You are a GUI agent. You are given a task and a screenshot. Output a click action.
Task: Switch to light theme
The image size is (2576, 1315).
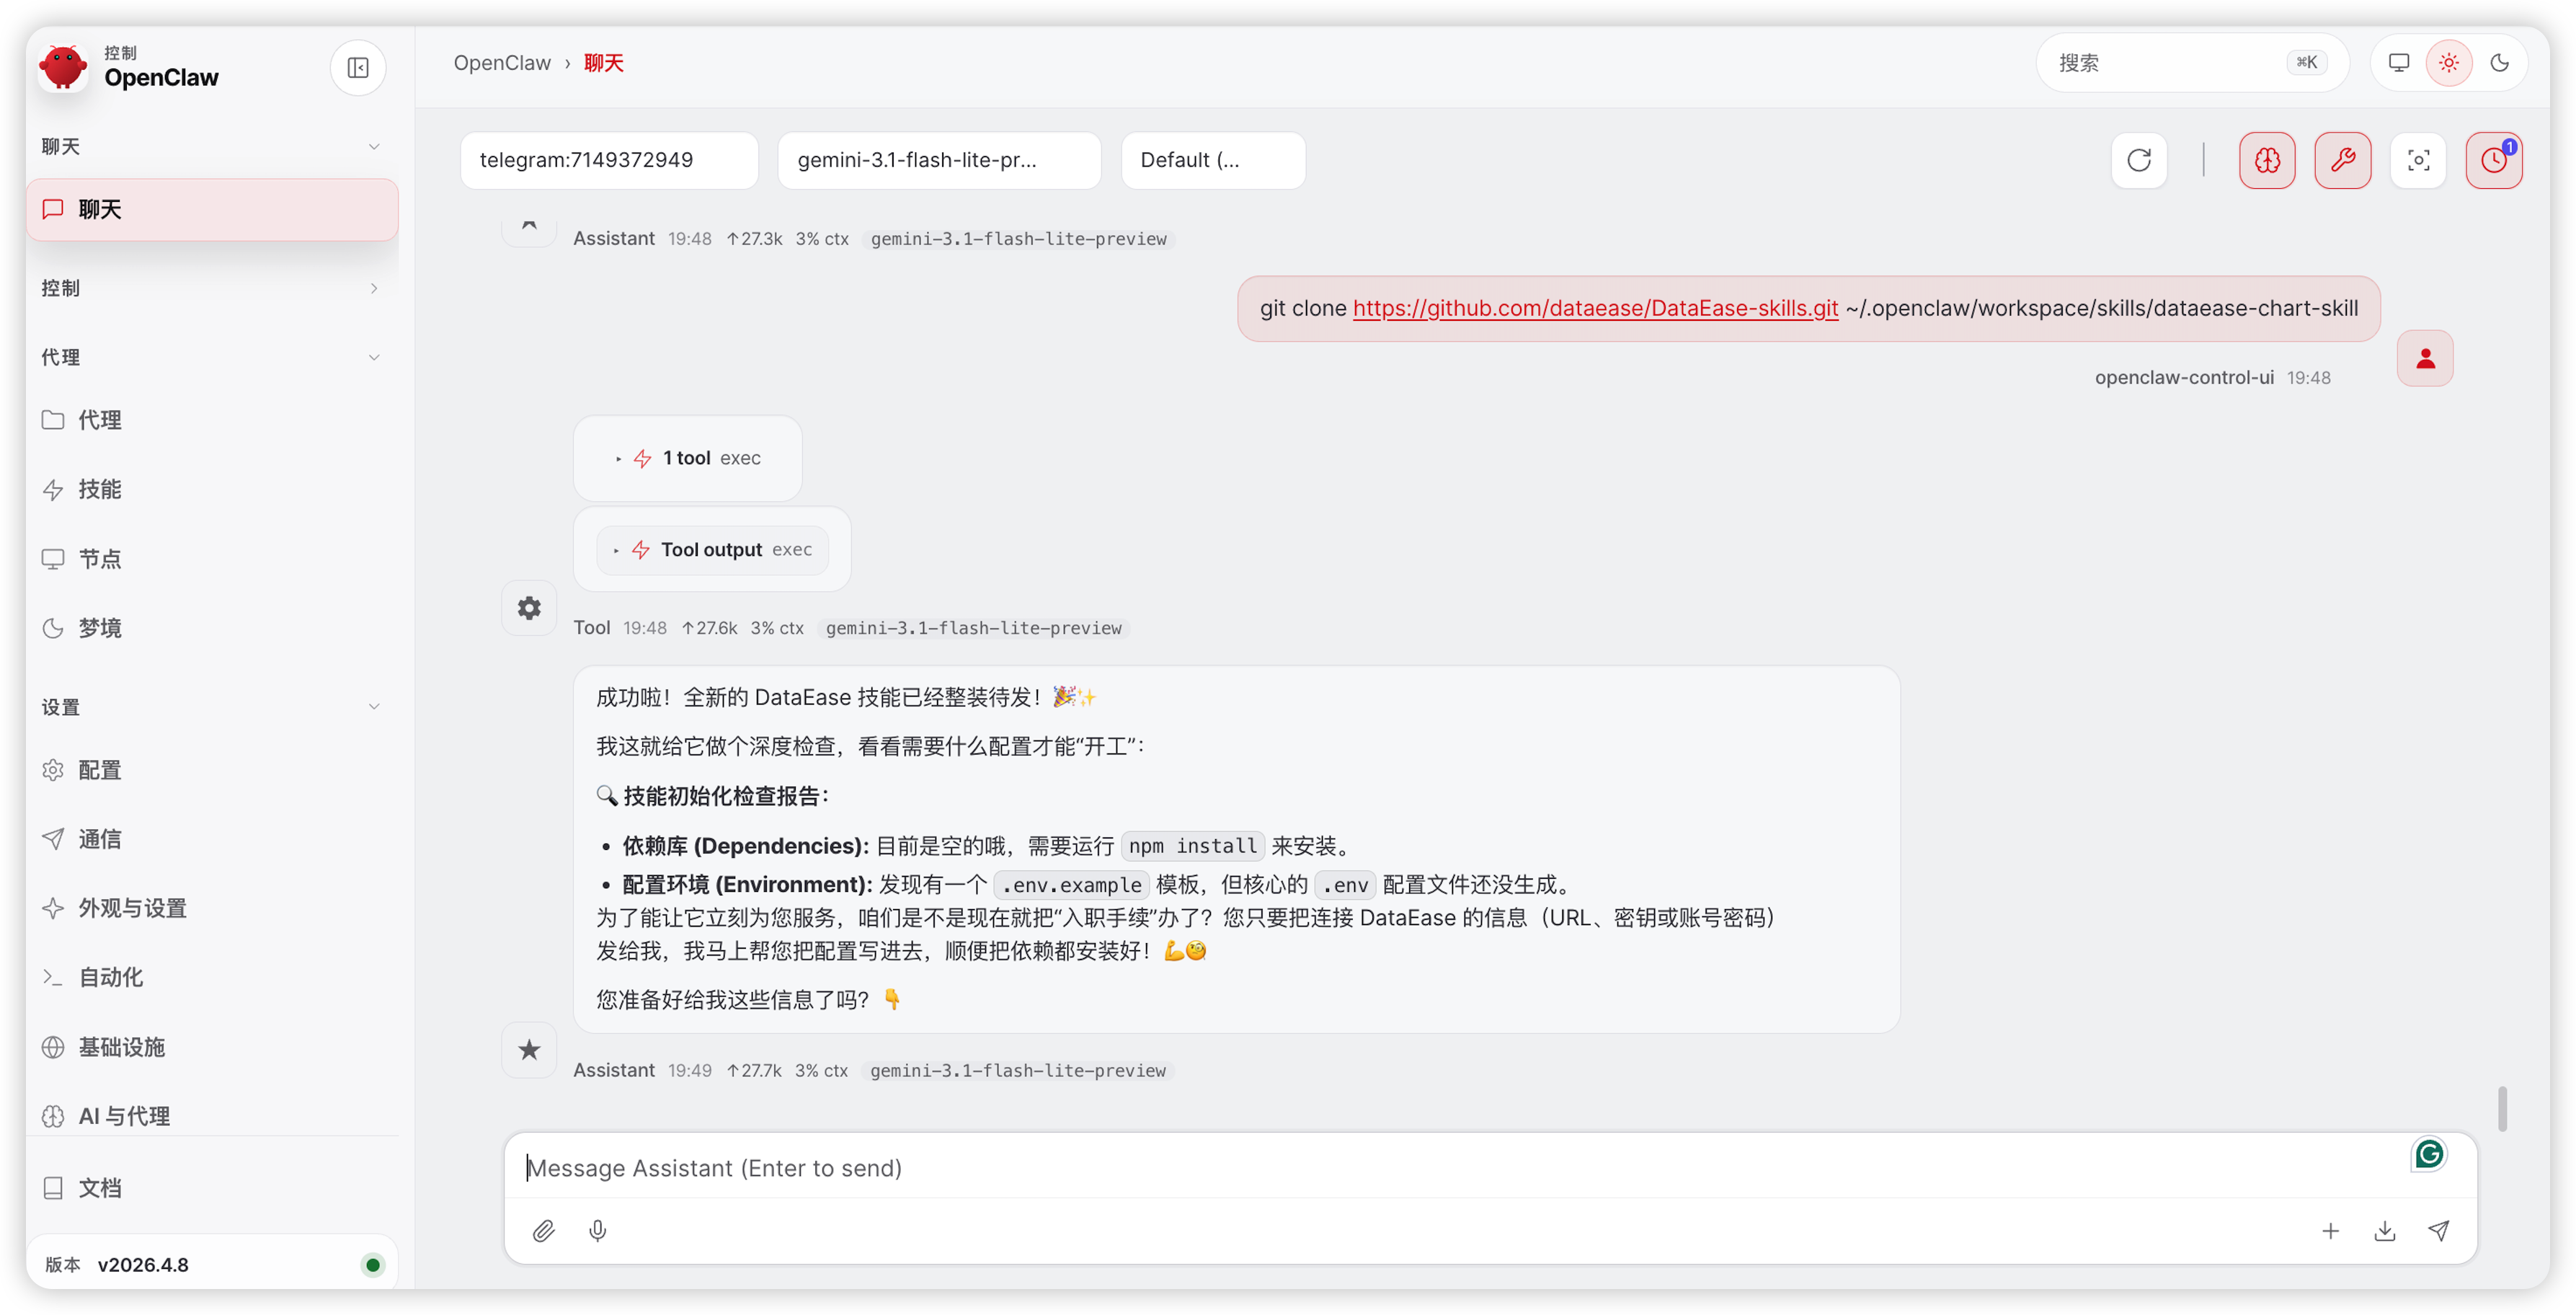pos(2449,63)
